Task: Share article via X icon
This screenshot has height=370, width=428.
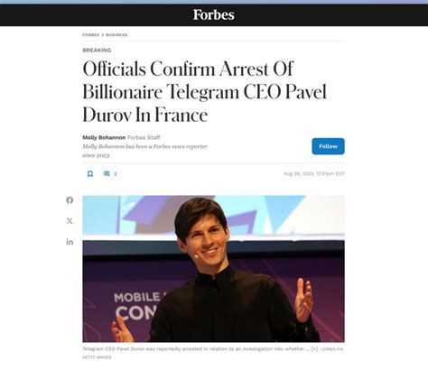Action: coord(70,221)
